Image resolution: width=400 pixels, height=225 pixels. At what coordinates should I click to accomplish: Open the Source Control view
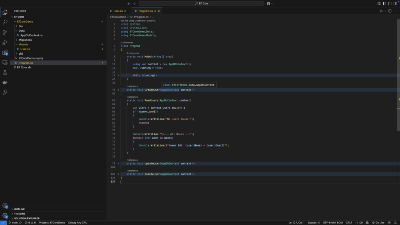5,32
